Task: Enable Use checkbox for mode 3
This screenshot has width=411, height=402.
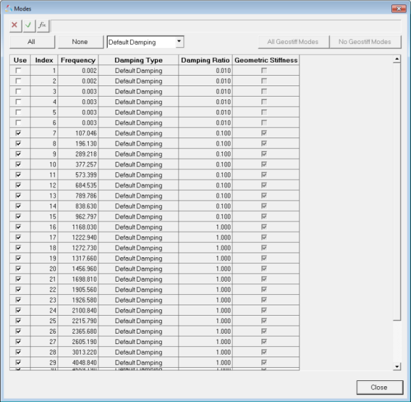Action: click(x=18, y=91)
